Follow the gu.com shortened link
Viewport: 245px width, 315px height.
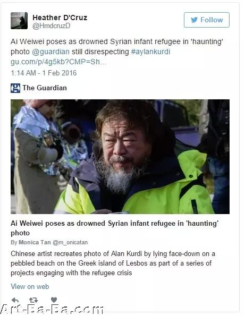click(58, 62)
